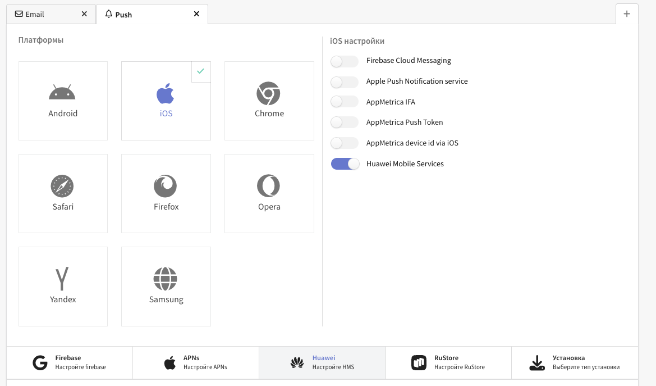Pick the Firefox platform icon

pyautogui.click(x=166, y=186)
